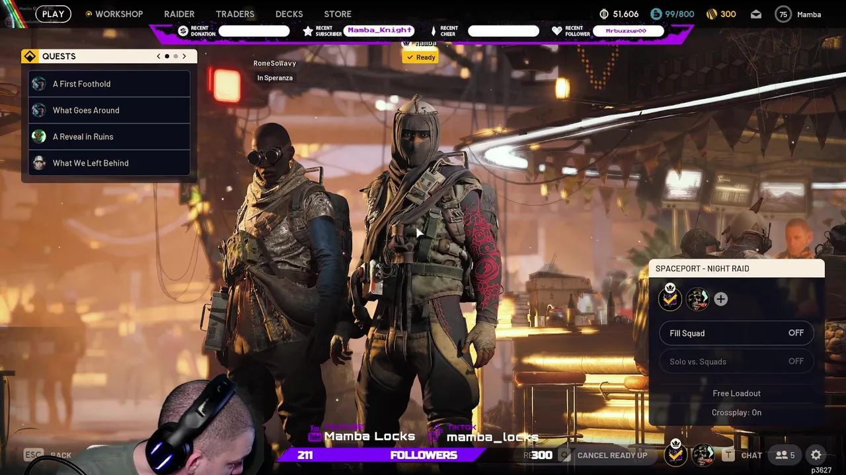Open the mail inbox icon
The height and width of the screenshot is (475, 846).
pos(756,14)
